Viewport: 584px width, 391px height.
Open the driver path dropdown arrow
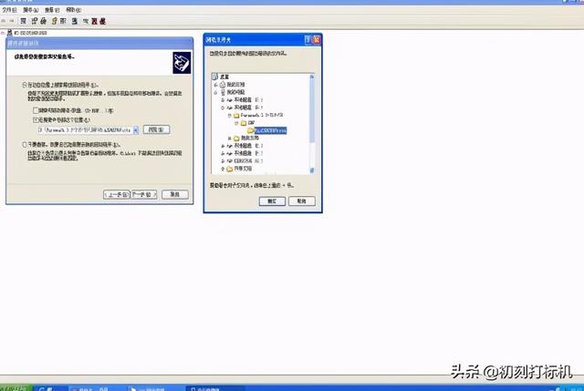137,130
